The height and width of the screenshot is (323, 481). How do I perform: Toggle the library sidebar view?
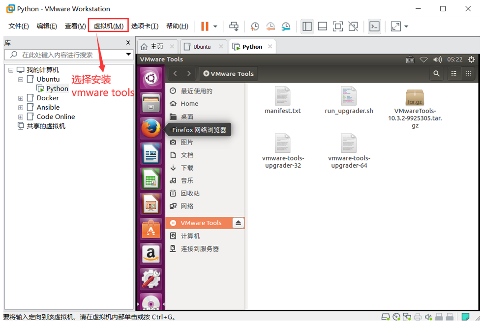(x=307, y=27)
